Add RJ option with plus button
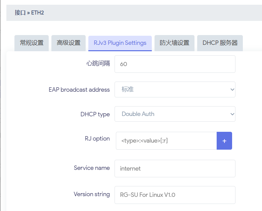The image size is (262, 211). click(x=224, y=141)
